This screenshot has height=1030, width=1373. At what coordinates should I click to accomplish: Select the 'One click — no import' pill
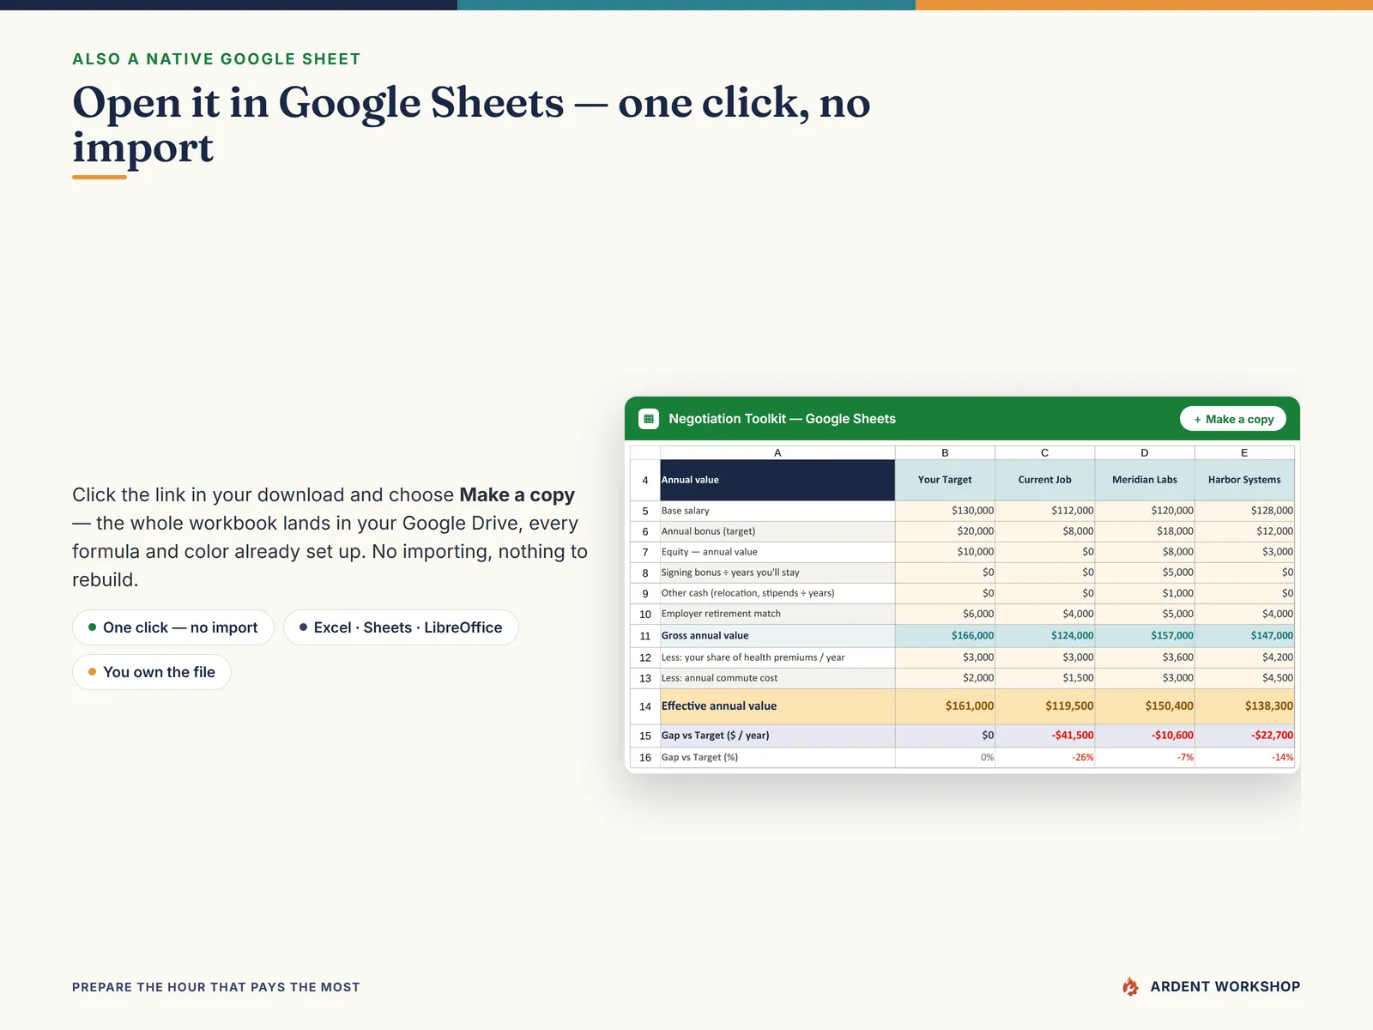click(x=172, y=627)
